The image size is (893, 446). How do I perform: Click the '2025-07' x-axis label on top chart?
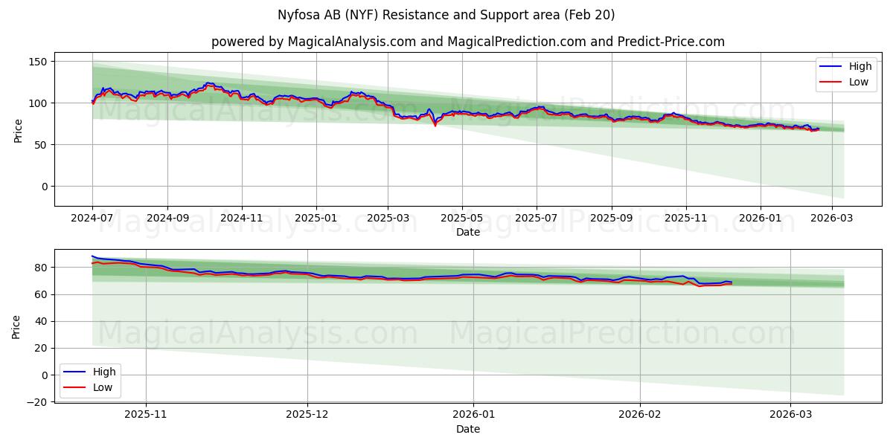[x=537, y=219]
